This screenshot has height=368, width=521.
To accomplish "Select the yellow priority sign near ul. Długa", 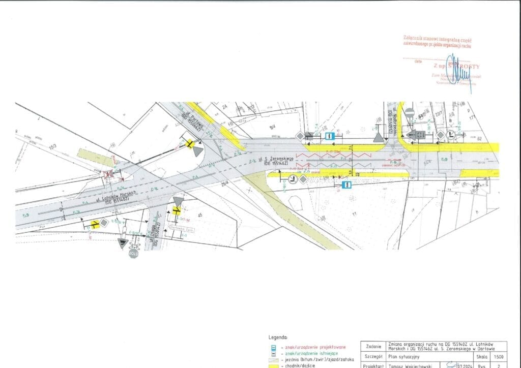I will coord(177,210).
